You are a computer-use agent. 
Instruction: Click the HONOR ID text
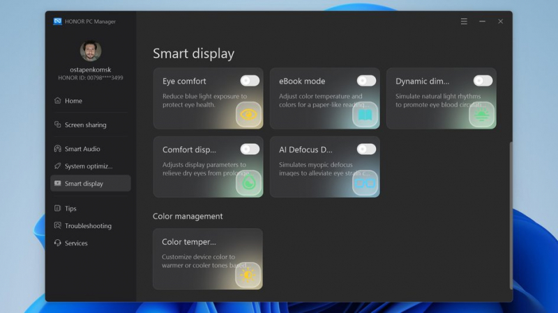91,78
